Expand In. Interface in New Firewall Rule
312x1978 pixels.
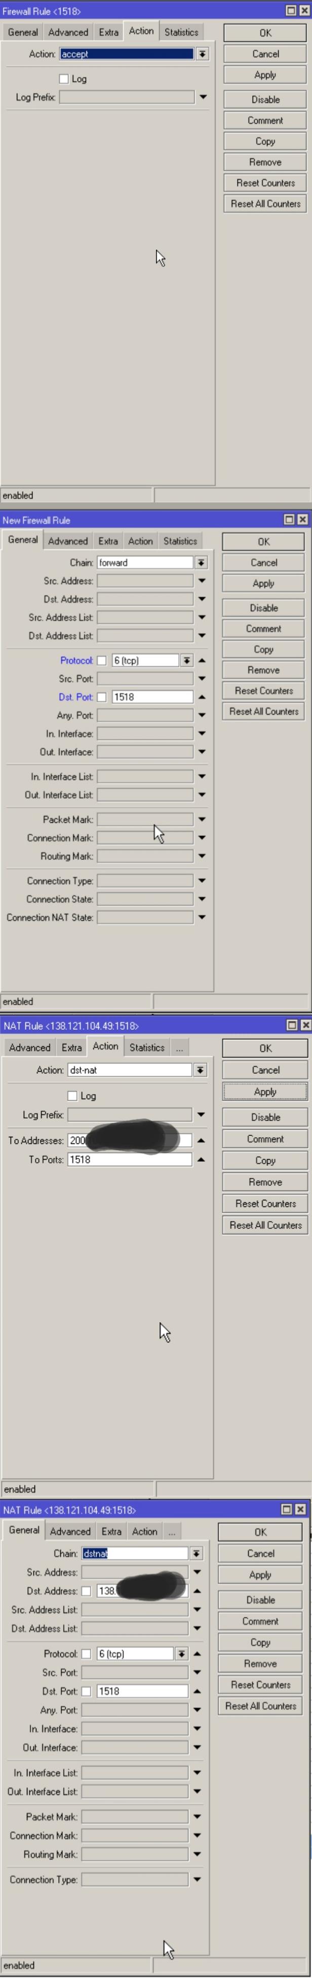tap(202, 733)
